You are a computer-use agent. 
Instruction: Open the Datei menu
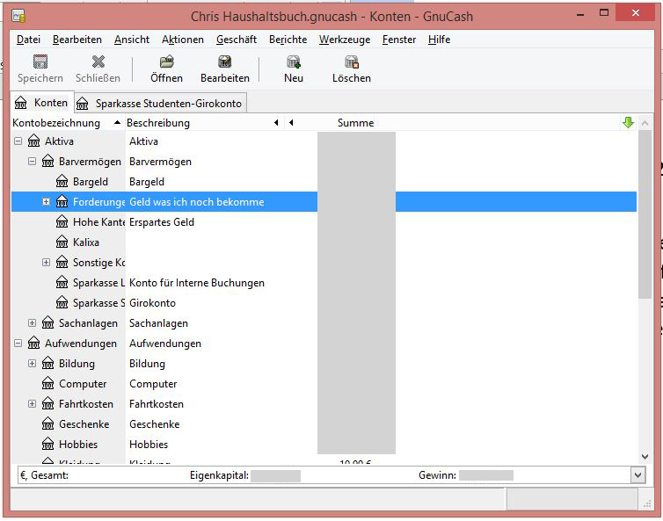[28, 40]
